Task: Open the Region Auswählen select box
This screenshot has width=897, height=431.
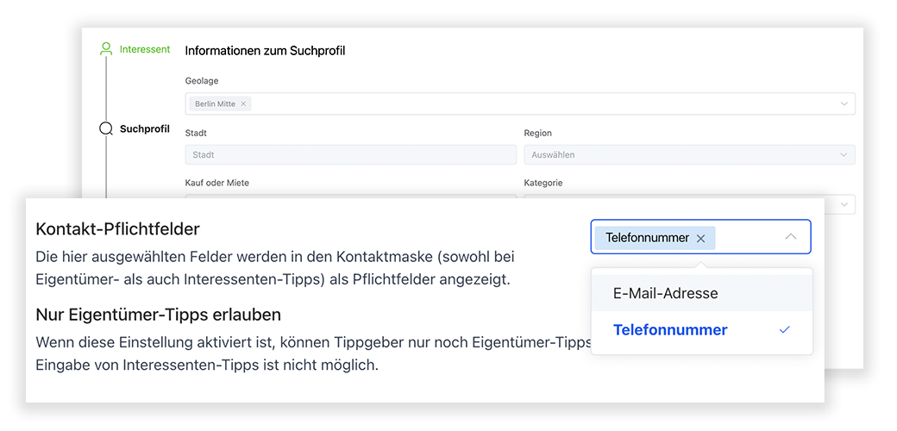Action: (x=689, y=155)
